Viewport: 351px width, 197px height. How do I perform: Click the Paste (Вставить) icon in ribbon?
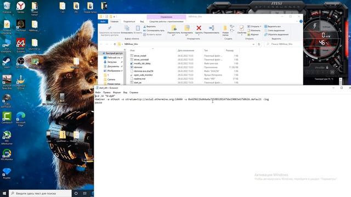coord(138,28)
